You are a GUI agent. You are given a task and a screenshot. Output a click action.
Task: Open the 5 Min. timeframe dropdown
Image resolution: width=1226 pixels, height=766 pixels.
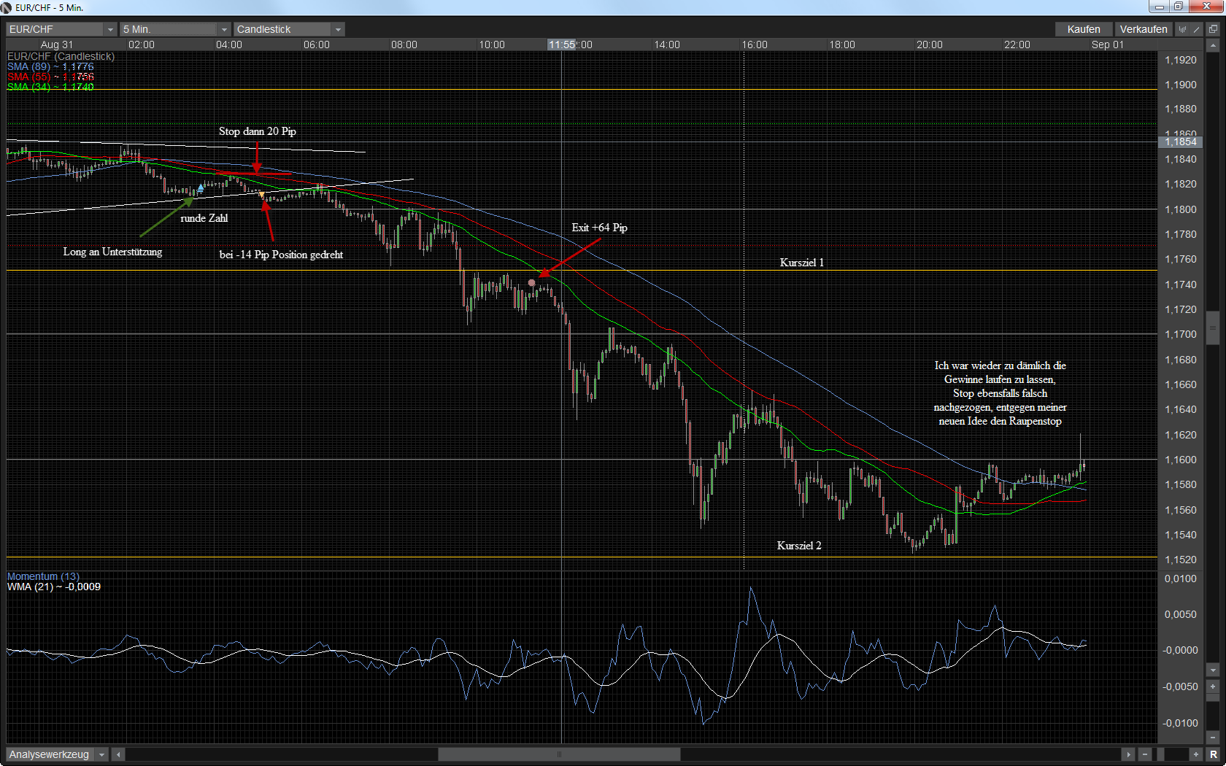tap(175, 29)
